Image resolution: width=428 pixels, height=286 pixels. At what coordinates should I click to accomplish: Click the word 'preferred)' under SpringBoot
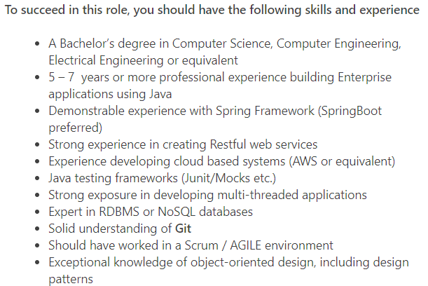click(x=76, y=128)
